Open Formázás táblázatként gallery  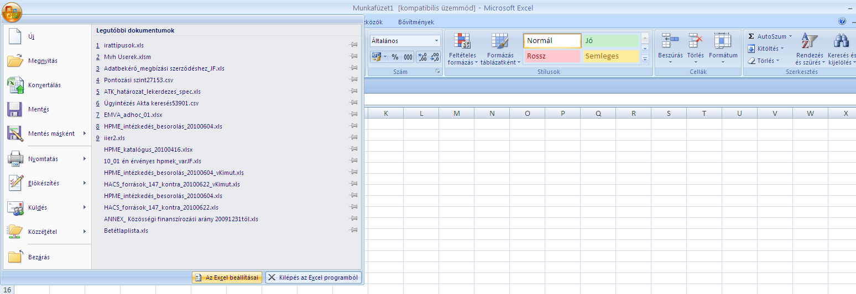[500, 50]
